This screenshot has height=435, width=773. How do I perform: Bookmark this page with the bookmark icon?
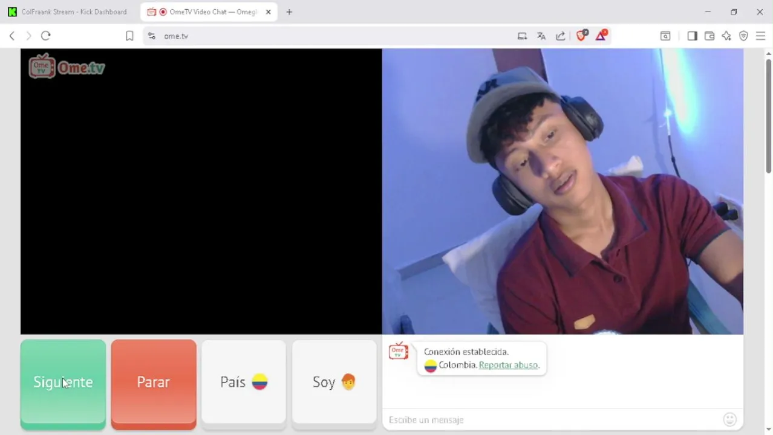pyautogui.click(x=129, y=36)
